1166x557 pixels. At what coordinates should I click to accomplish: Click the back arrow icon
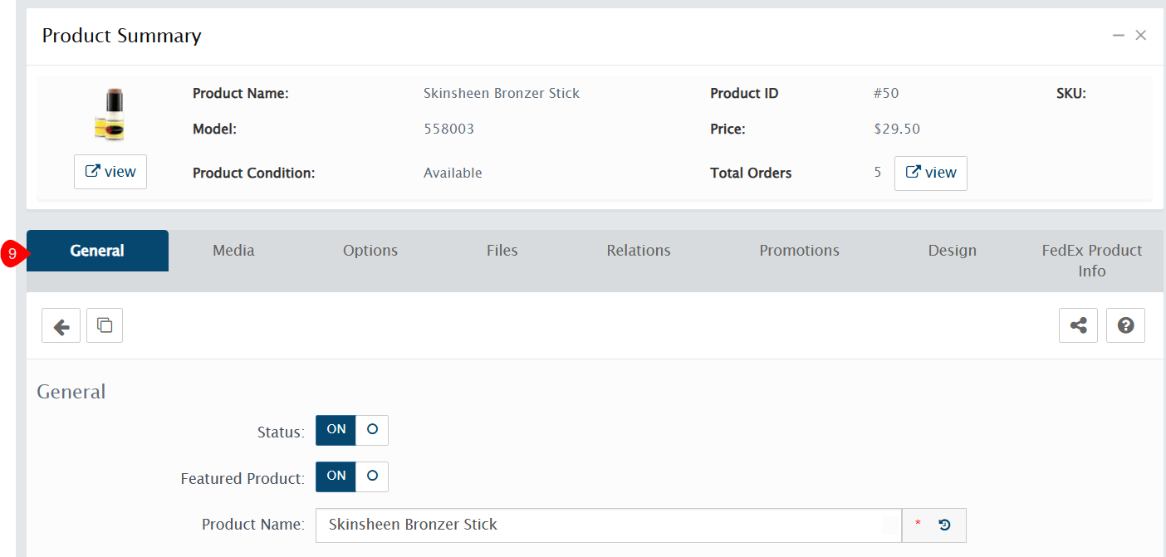pyautogui.click(x=61, y=326)
